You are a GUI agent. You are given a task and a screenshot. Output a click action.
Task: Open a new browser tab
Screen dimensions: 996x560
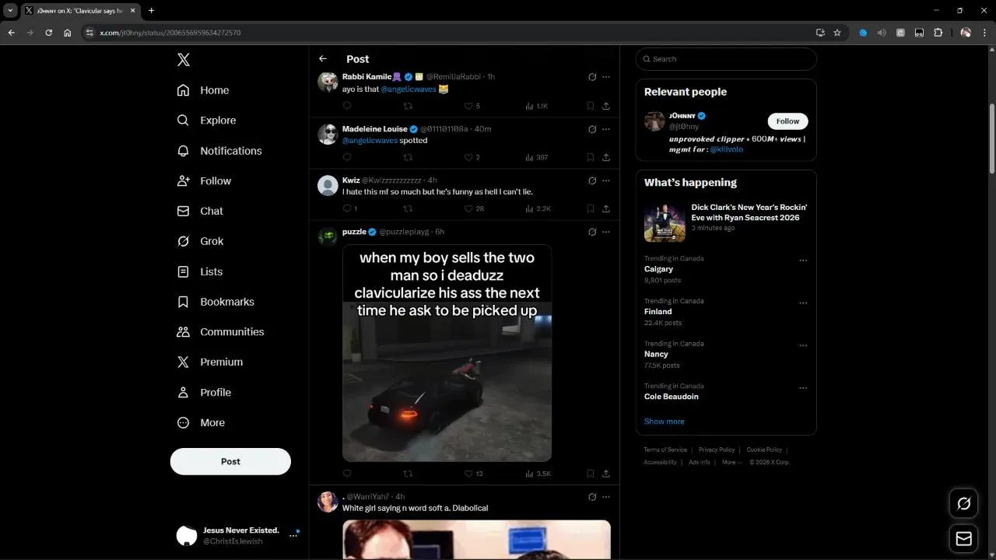click(x=151, y=11)
